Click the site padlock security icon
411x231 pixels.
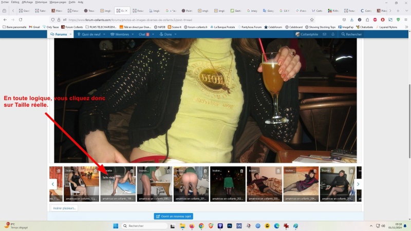click(59, 20)
